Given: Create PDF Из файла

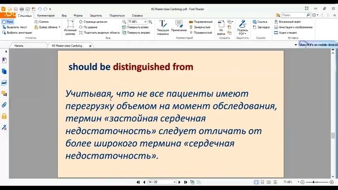Looking at the screenshot, I should pos(221,27).
